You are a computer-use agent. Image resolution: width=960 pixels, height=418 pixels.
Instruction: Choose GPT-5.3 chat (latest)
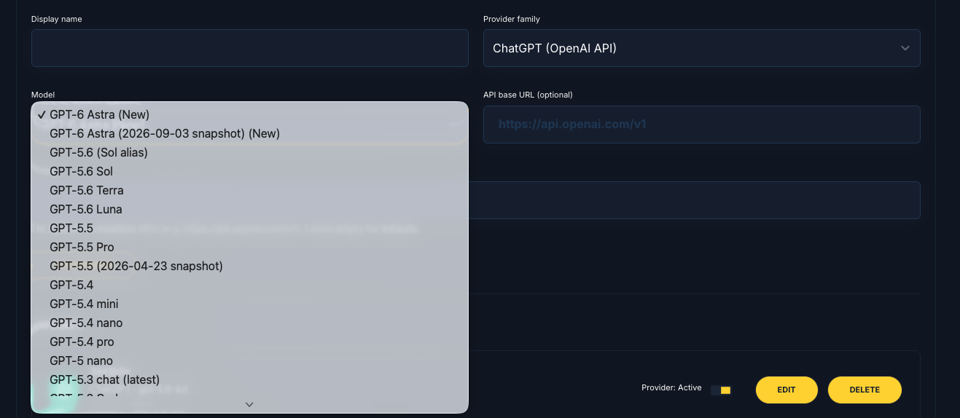(x=249, y=379)
